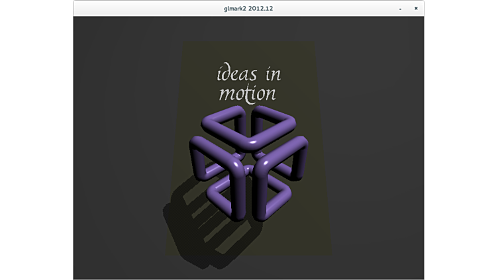Image resolution: width=498 pixels, height=280 pixels.
Task: Click the word "ideas" in the scene
Action: point(237,73)
